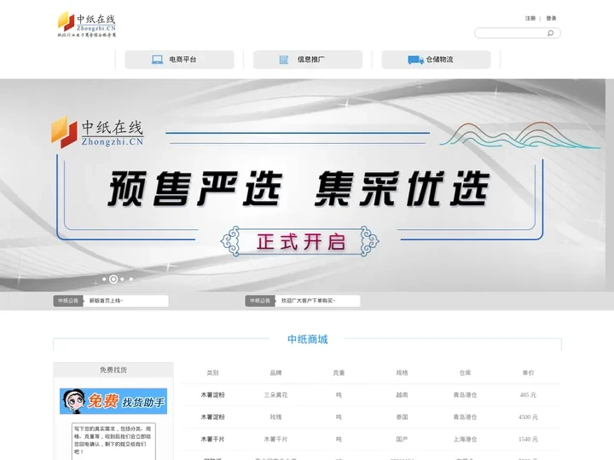Click the 上海港仓 warehouse cell
Image resolution: width=614 pixels, height=460 pixels.
click(x=466, y=440)
